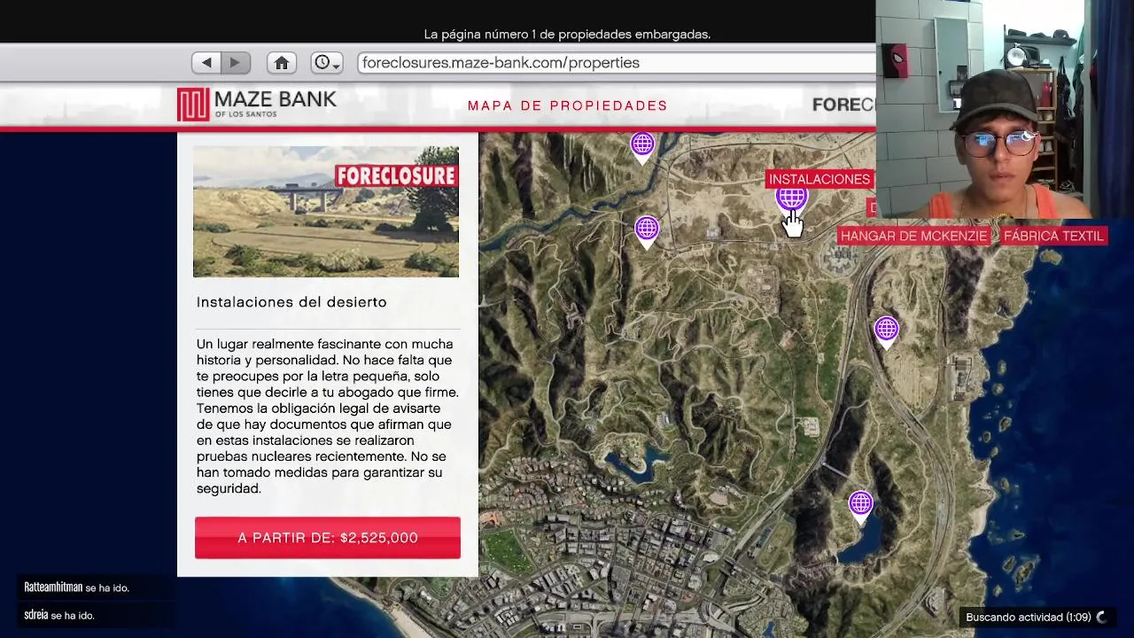This screenshot has height=638, width=1134.
Task: Click the Instalaciones del desierto title text
Action: point(291,302)
